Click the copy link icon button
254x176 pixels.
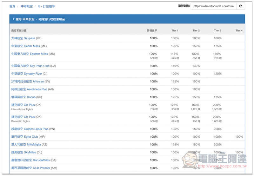pyautogui.click(x=241, y=6)
